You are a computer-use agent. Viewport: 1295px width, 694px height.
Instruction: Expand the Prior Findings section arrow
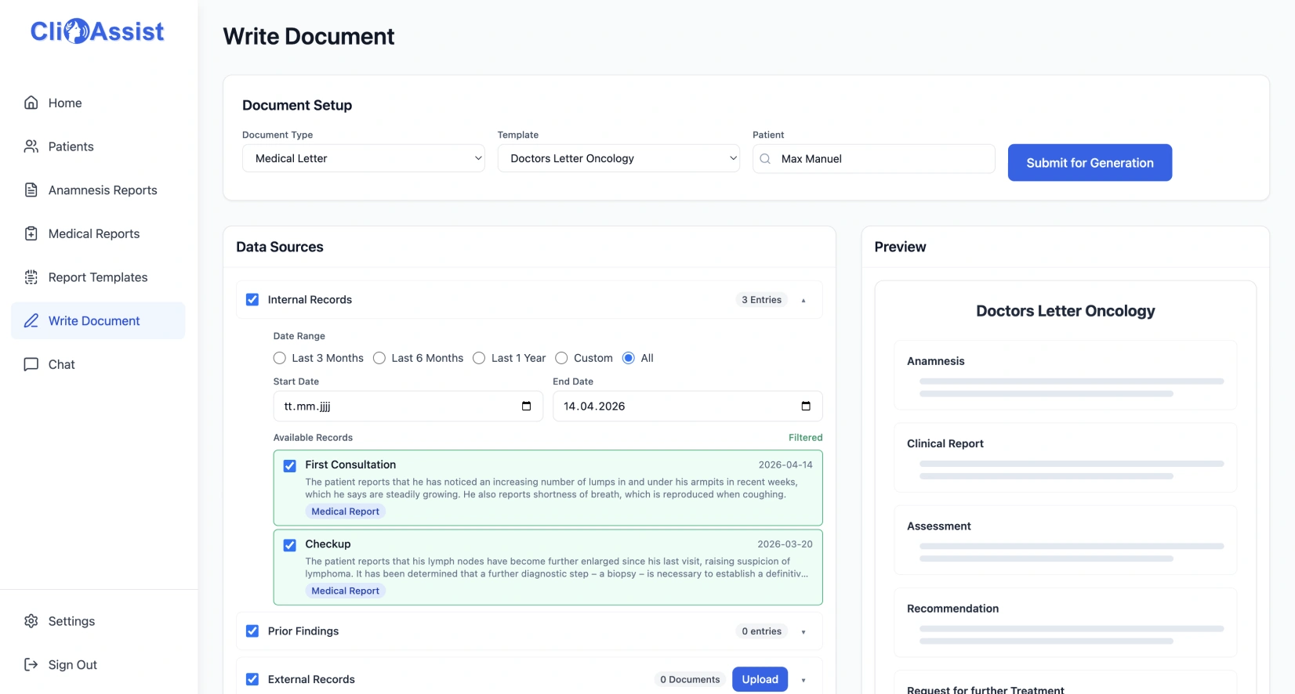click(x=803, y=632)
